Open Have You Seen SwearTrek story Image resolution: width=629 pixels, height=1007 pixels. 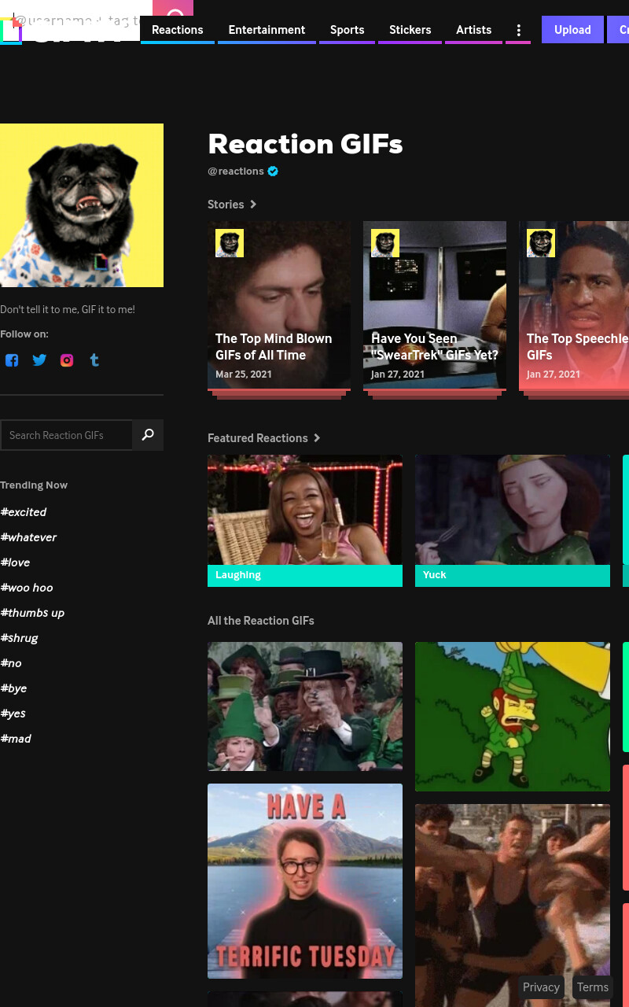click(x=435, y=305)
